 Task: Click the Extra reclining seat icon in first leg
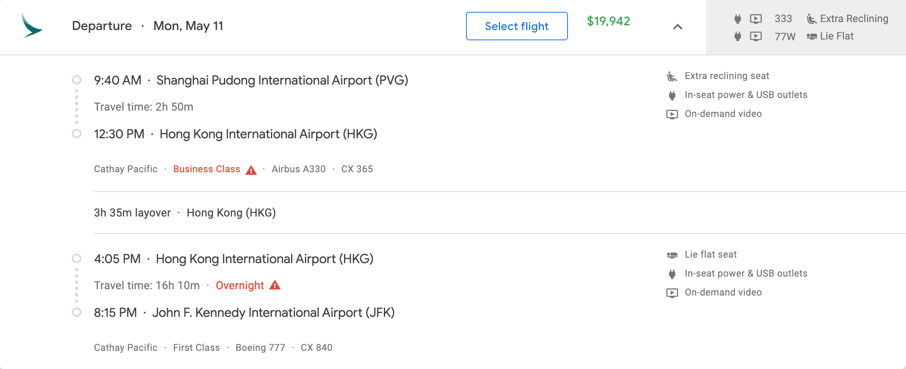point(672,76)
